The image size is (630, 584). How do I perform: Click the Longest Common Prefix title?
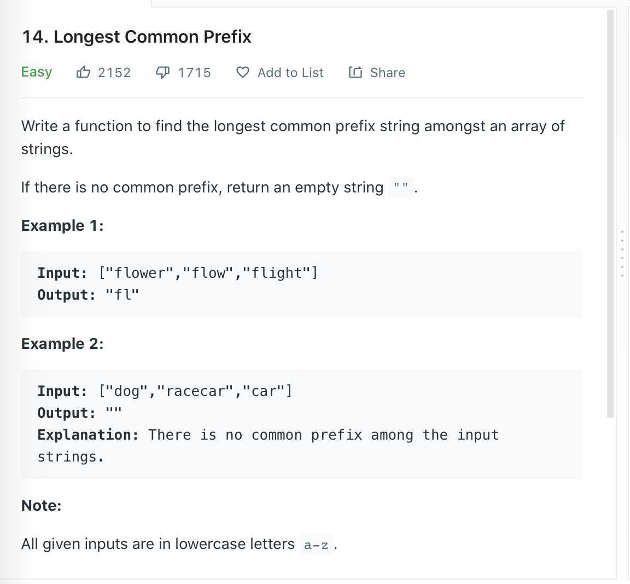click(x=137, y=37)
